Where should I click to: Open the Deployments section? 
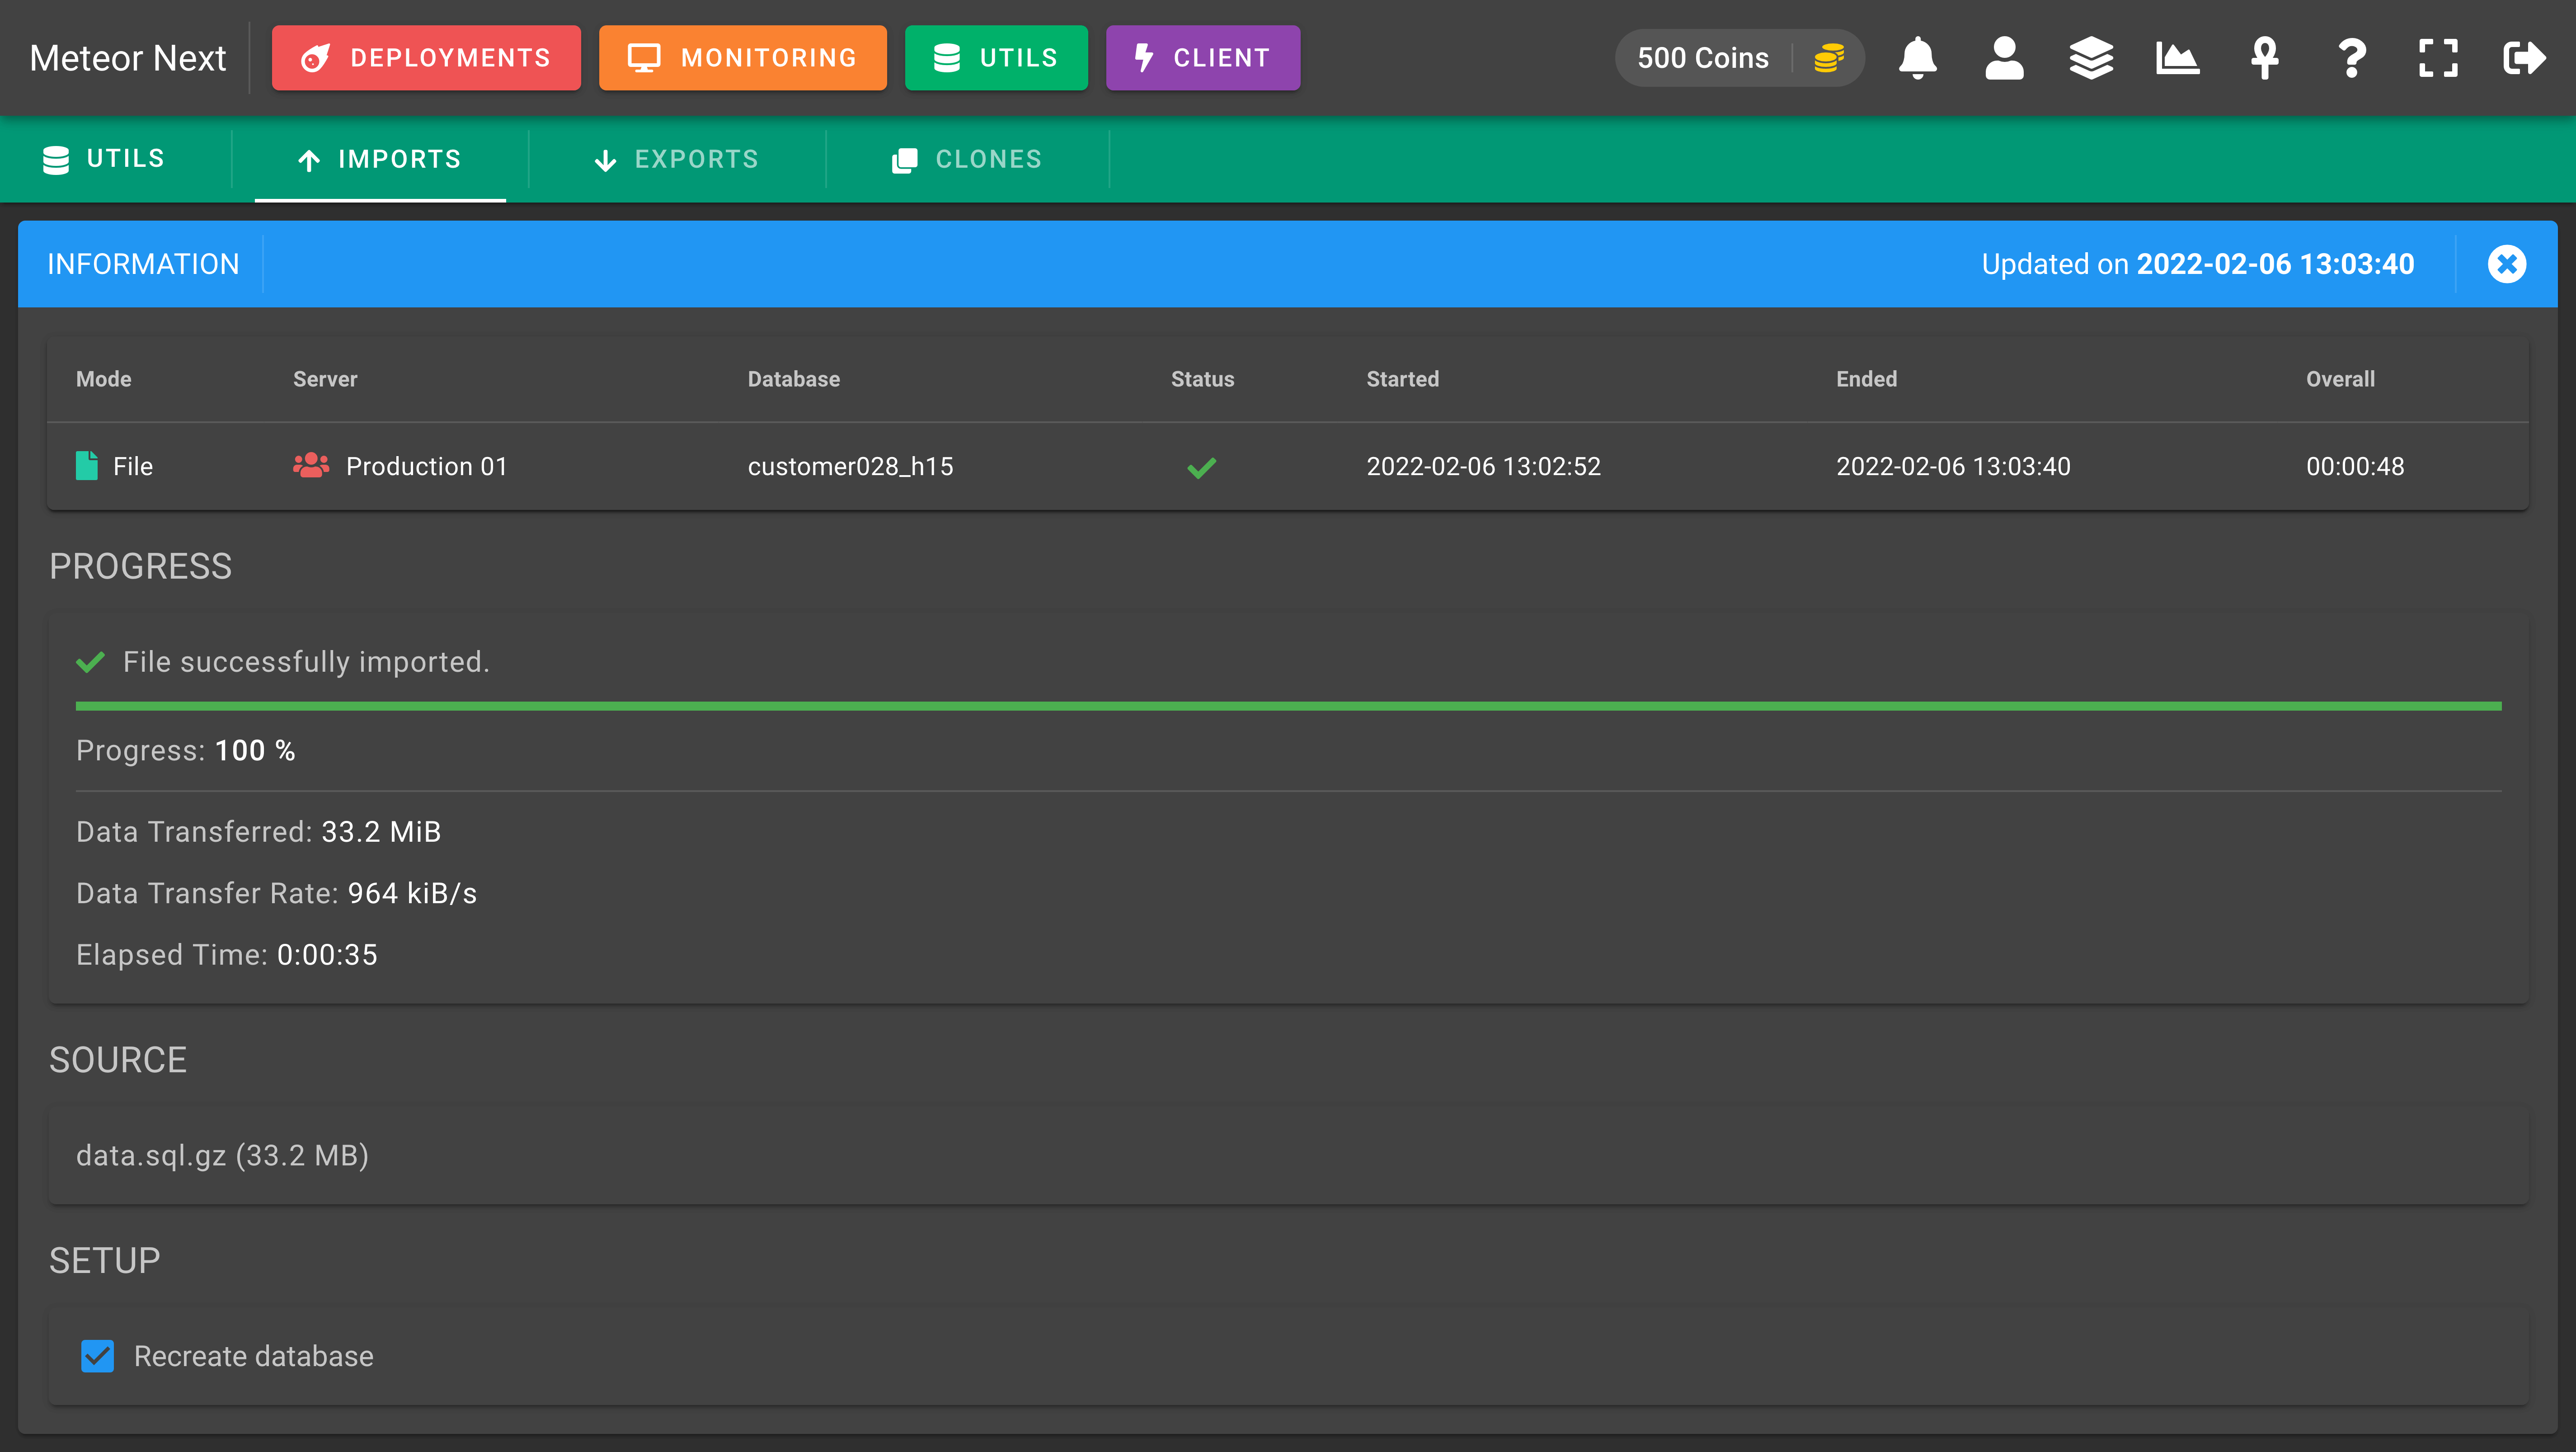(x=426, y=58)
